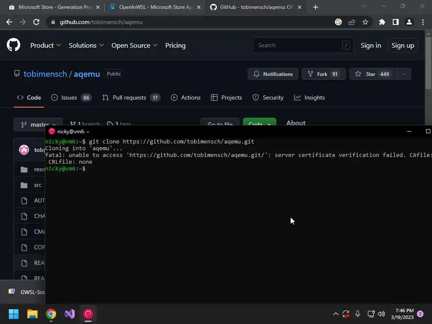Image resolution: width=432 pixels, height=324 pixels.
Task: Expand the Product menu
Action: point(46,45)
